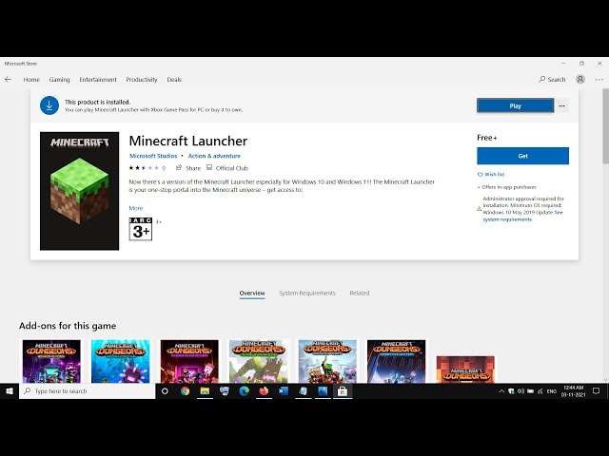Open the Official Club link
Image resolution: width=609 pixels, height=456 pixels.
[x=227, y=168]
